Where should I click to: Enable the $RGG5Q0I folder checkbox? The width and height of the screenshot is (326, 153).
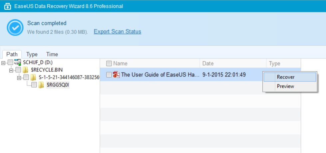(x=34, y=85)
